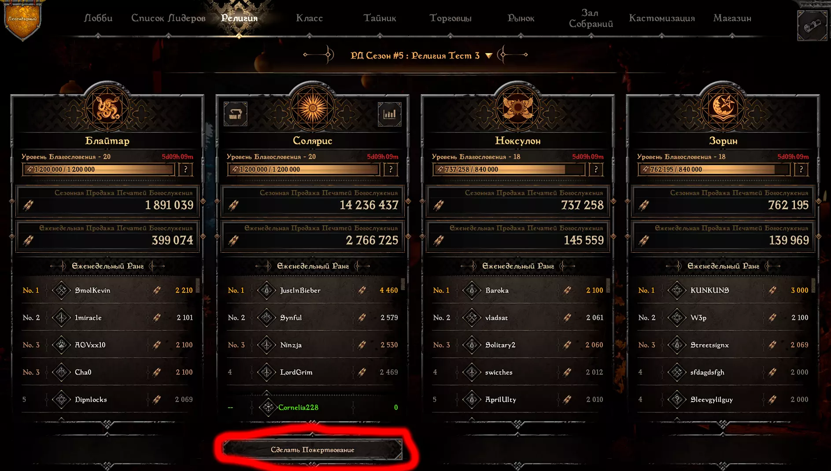Click the Сделать Пожертвование button
The height and width of the screenshot is (471, 831).
[x=312, y=450]
